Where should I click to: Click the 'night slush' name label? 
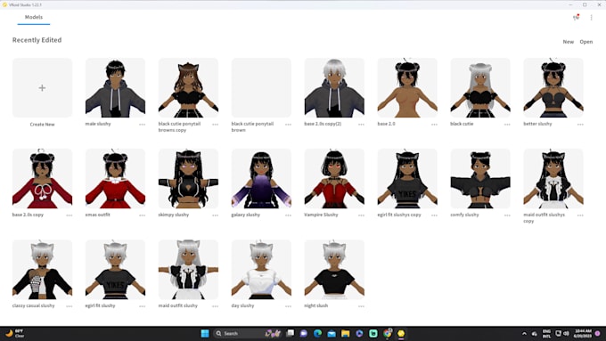click(x=315, y=305)
